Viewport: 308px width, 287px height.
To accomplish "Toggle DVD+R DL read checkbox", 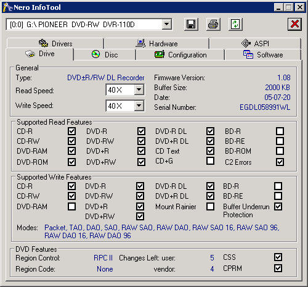I will 210,141.
